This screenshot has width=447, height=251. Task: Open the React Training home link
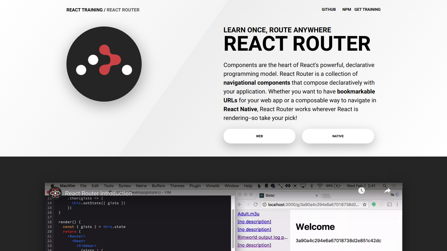point(84,10)
